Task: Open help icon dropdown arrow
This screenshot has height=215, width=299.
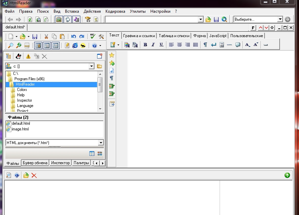Action: 100,45
